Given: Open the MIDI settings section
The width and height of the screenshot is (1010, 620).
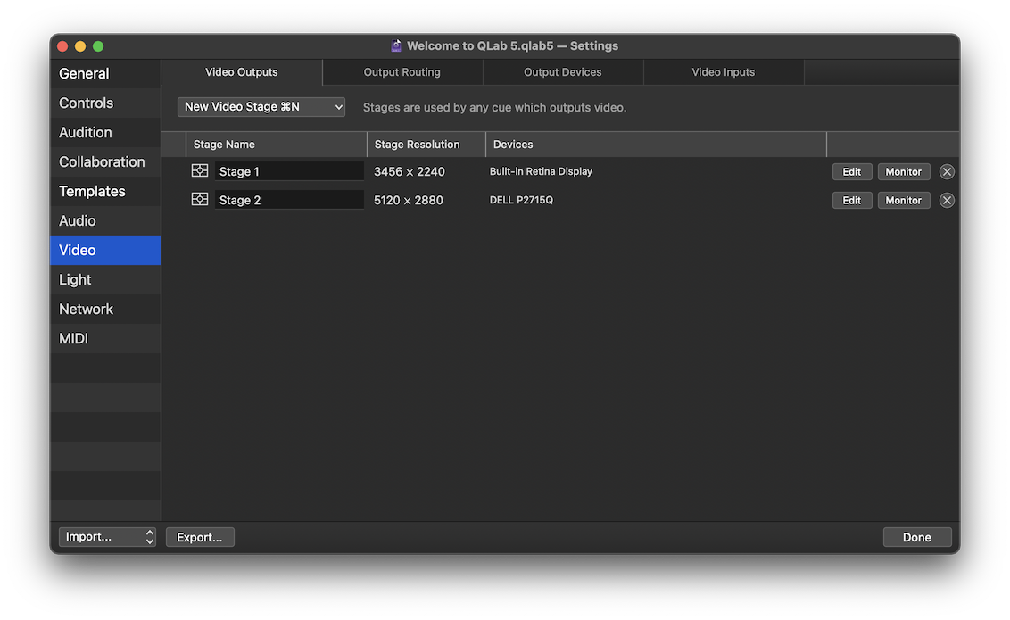Looking at the screenshot, I should click(73, 338).
